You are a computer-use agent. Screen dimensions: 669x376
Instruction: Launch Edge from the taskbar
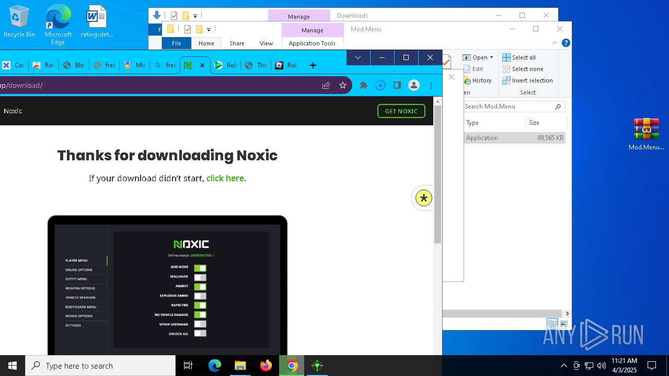215,366
